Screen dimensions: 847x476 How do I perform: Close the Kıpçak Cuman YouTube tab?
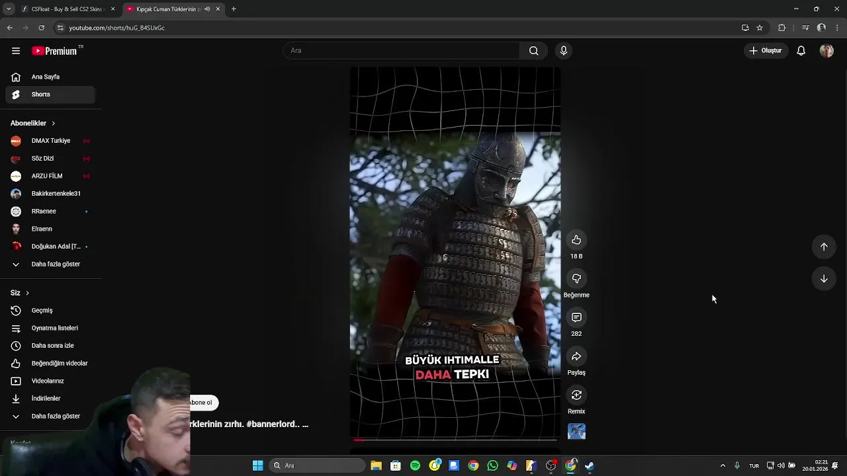click(x=218, y=9)
